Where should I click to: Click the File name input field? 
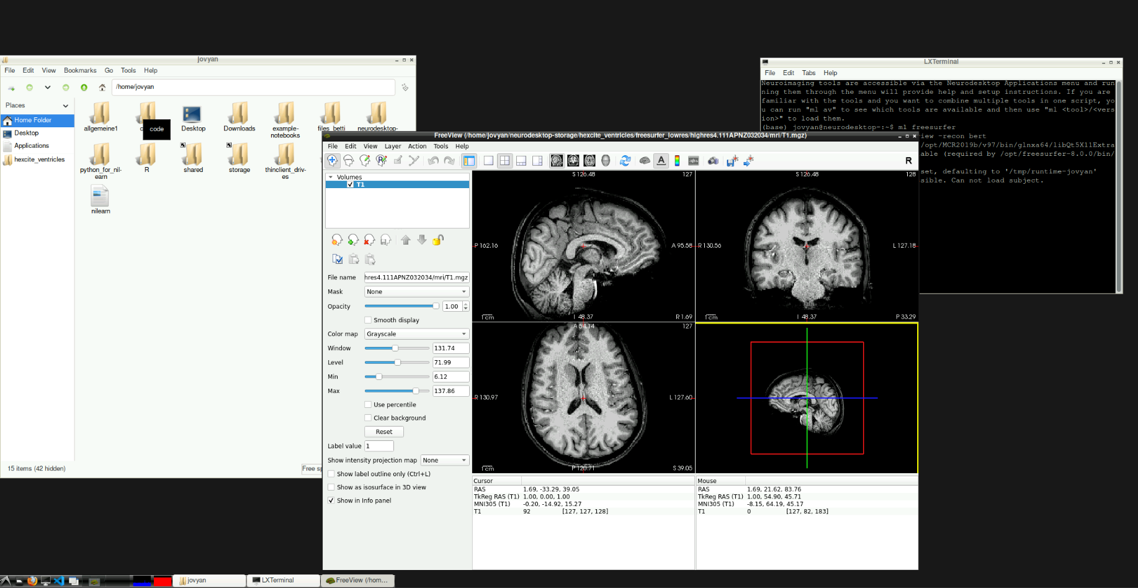[416, 278]
